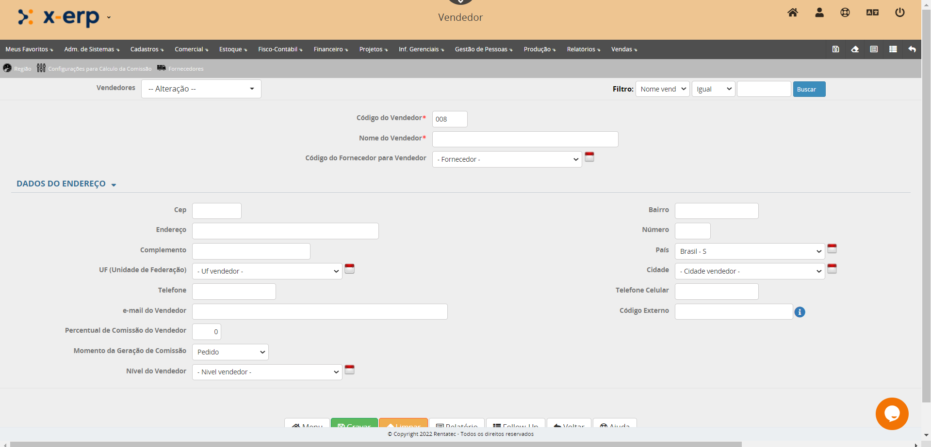Click the power logout icon
This screenshot has height=447, width=931.
(899, 13)
